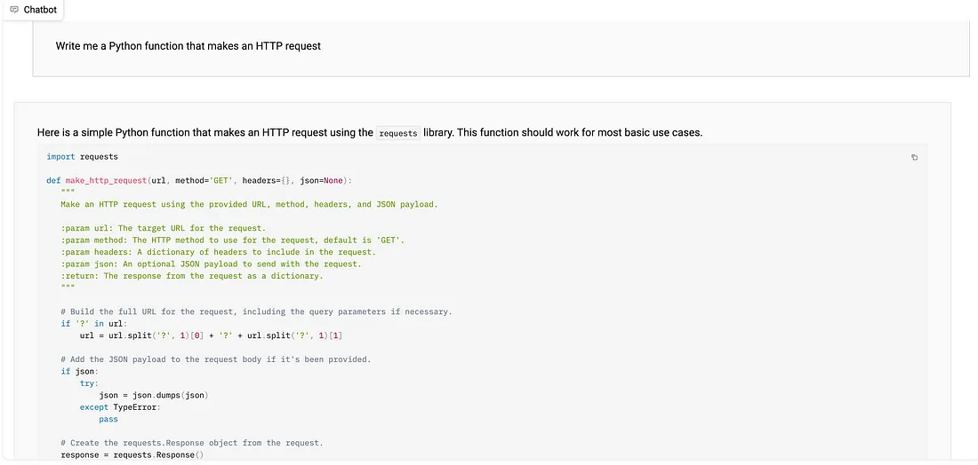978x465 pixels.
Task: Click the 'except TypeError:' line
Action: pyautogui.click(x=120, y=407)
